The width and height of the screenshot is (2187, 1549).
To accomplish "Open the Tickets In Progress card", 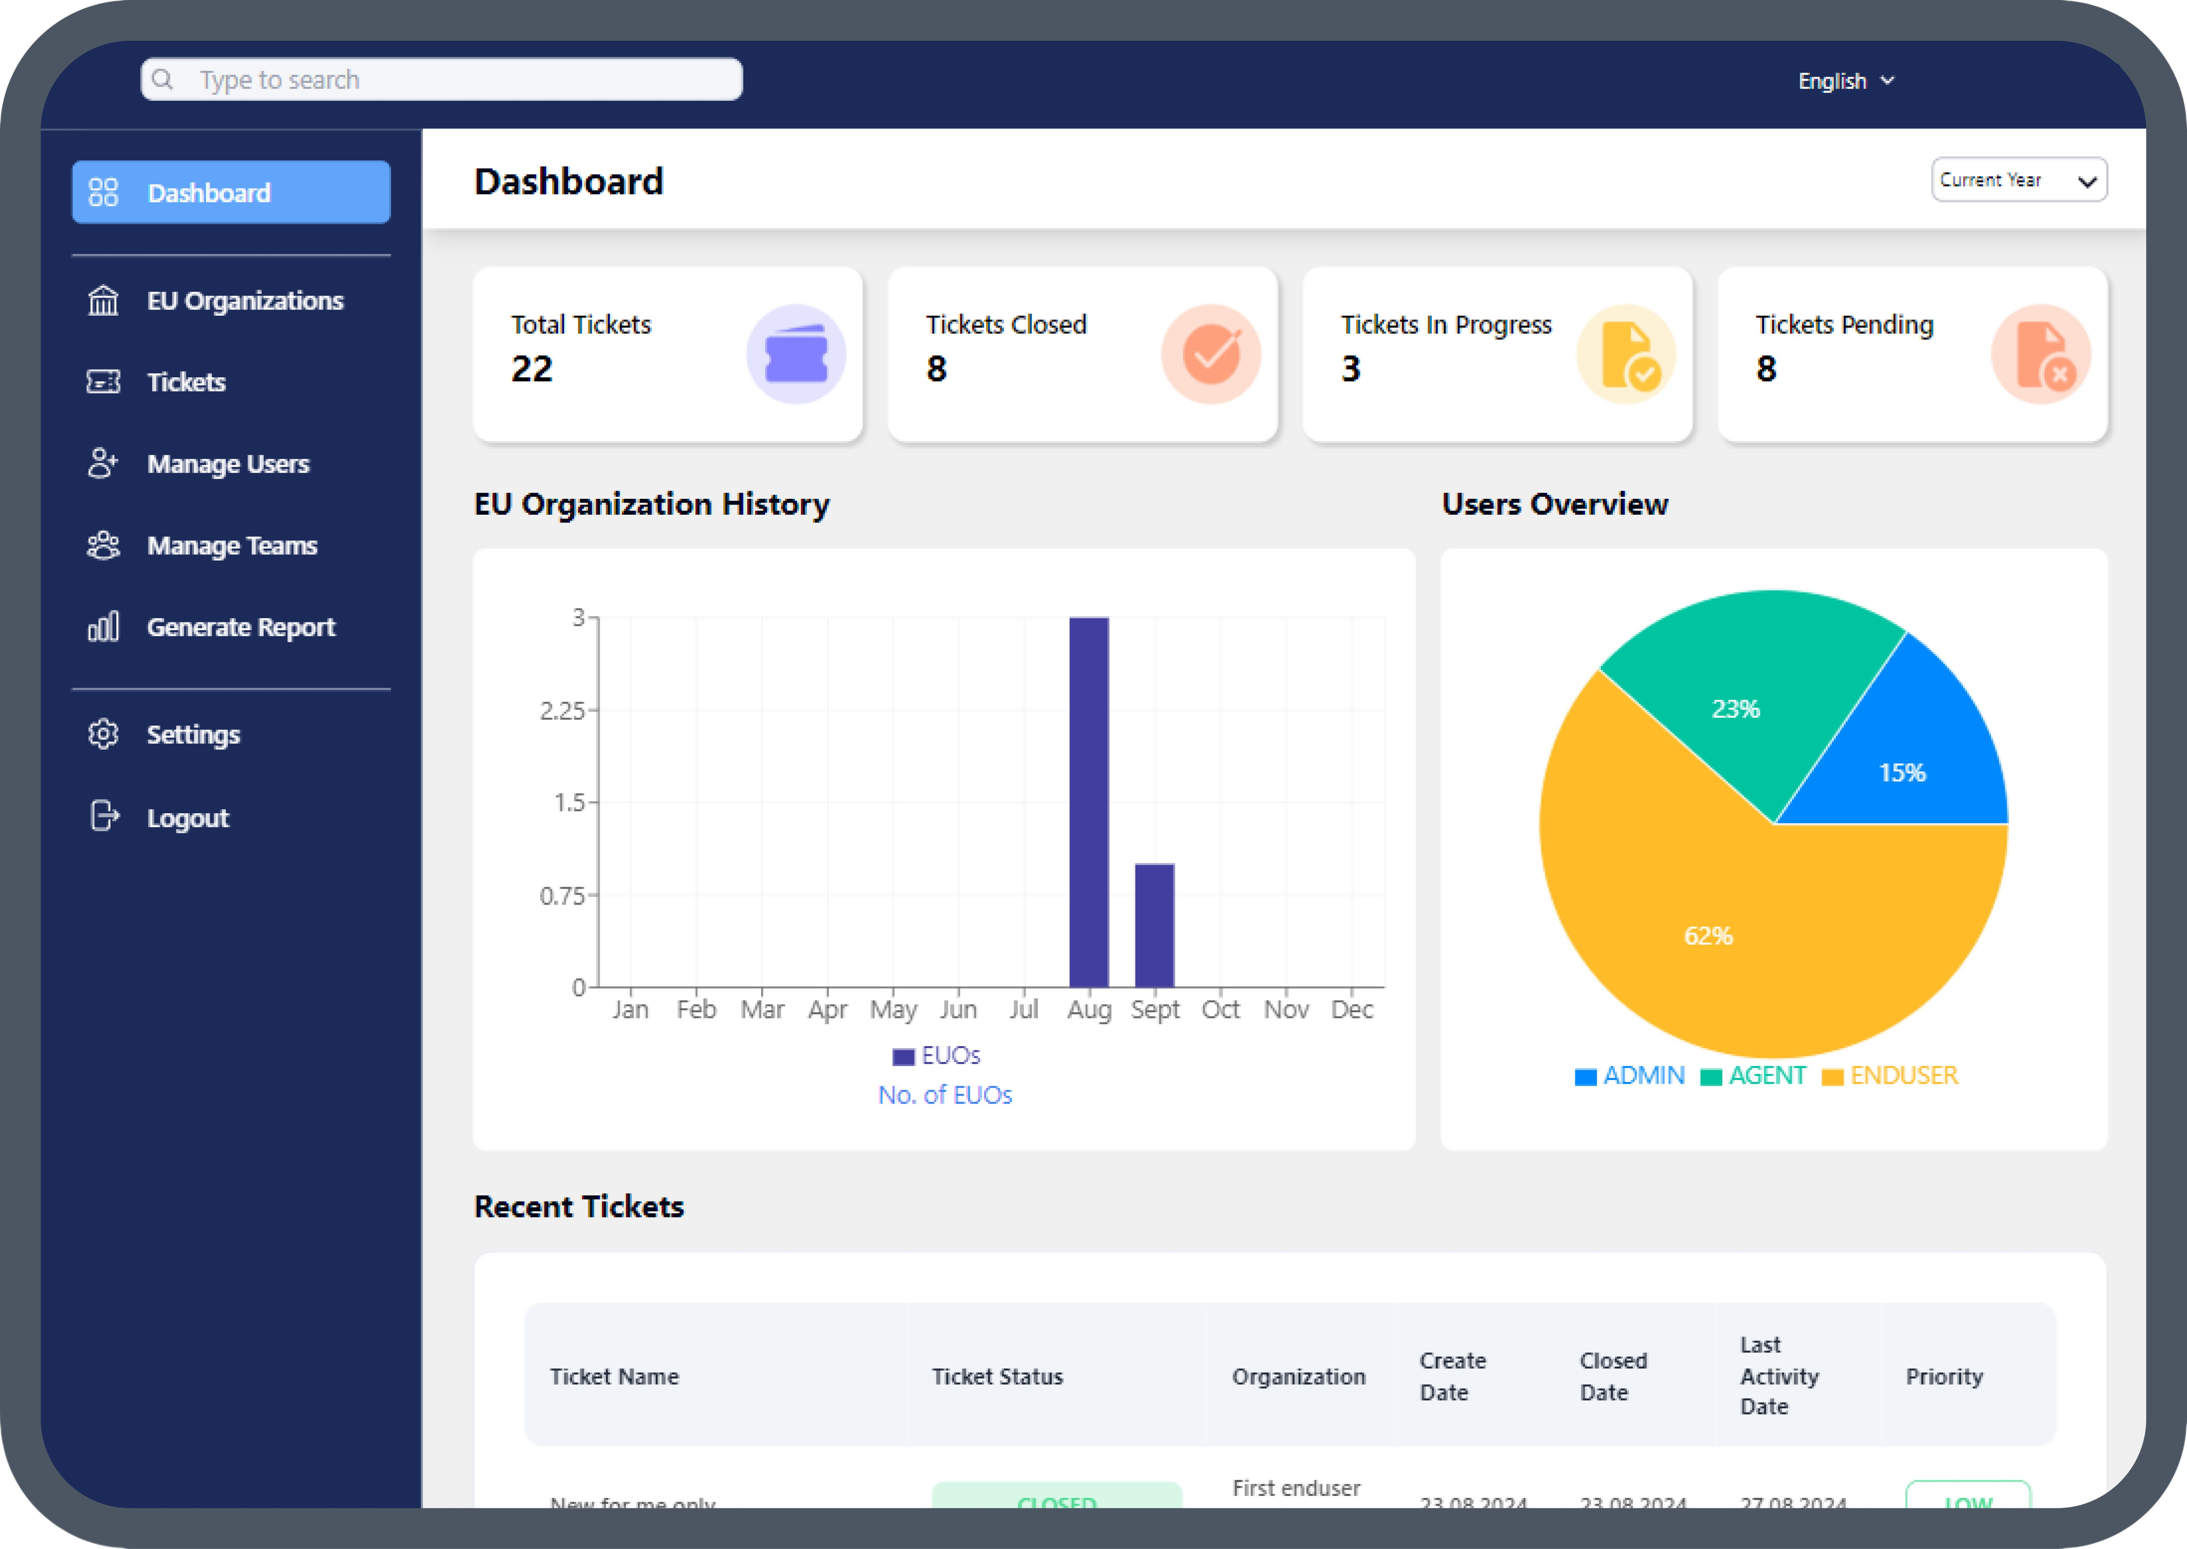I will [1497, 354].
